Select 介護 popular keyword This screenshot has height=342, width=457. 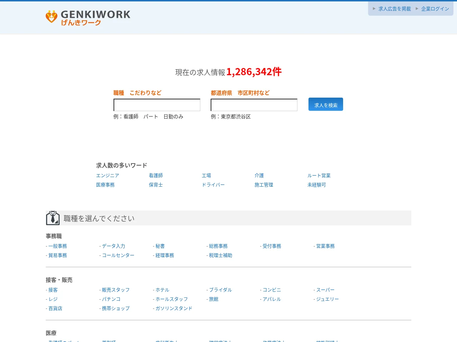pos(259,176)
